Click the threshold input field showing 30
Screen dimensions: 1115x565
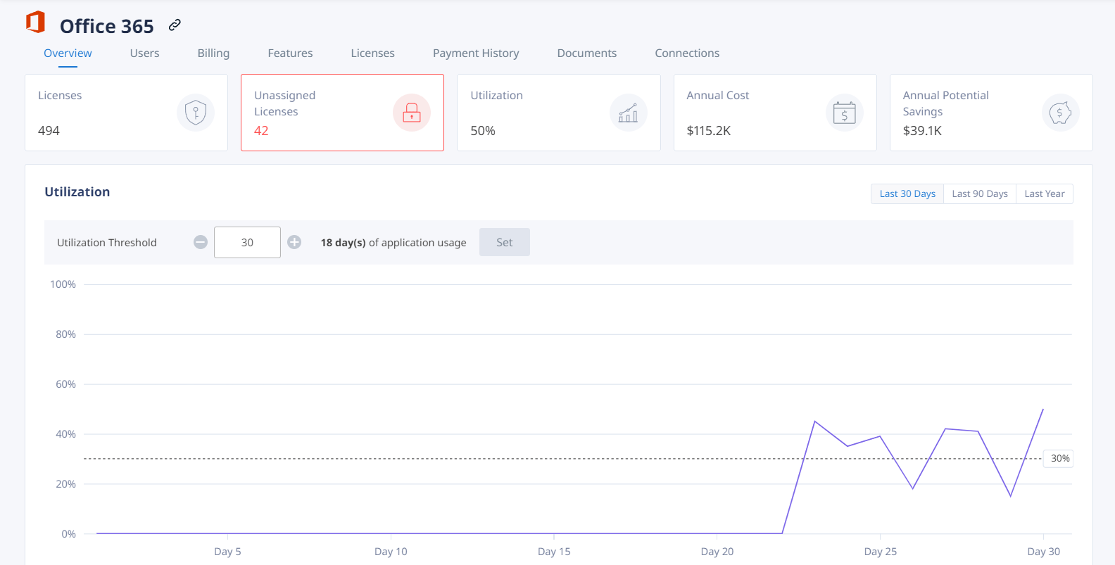click(247, 242)
